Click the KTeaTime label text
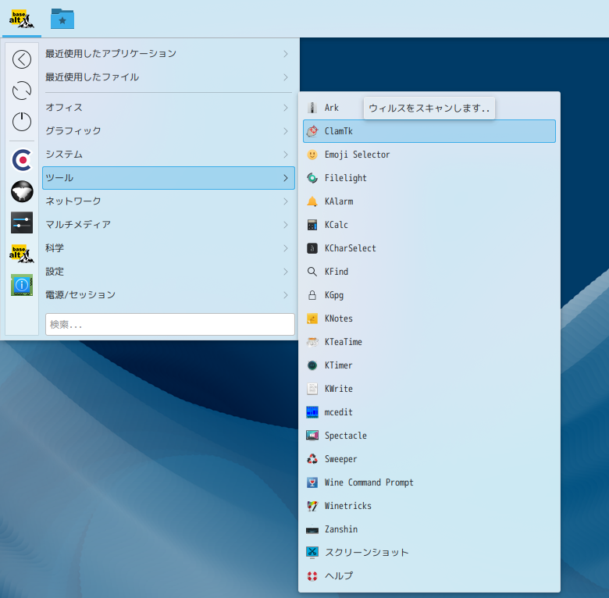Screen dimensions: 609x598 click(x=343, y=342)
